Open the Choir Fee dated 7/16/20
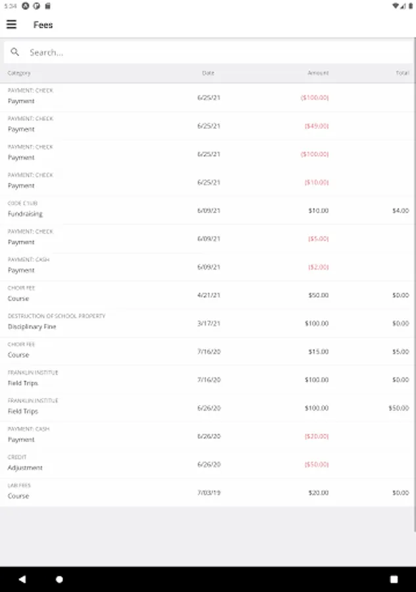The height and width of the screenshot is (592, 416). pos(208,351)
